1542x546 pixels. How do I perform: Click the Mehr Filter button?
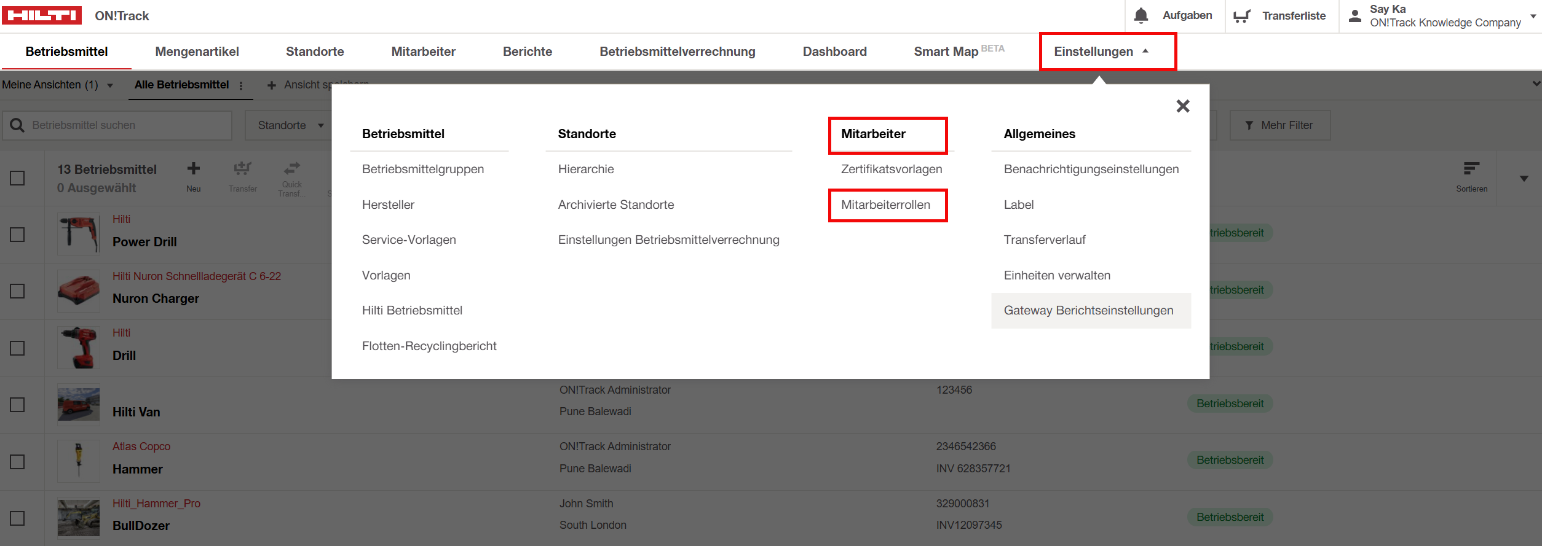click(x=1280, y=125)
